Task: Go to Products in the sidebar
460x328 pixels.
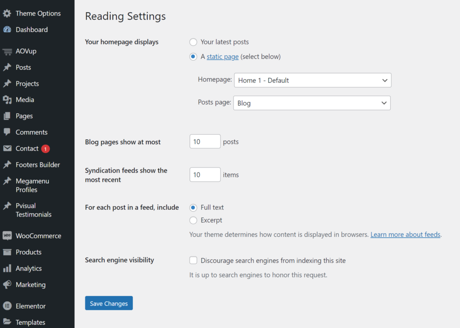Action: pos(28,252)
